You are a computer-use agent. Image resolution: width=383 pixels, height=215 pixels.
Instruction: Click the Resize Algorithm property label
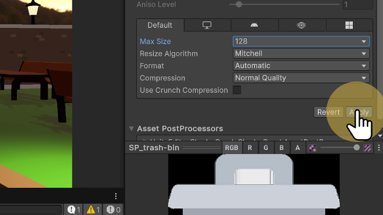(169, 54)
